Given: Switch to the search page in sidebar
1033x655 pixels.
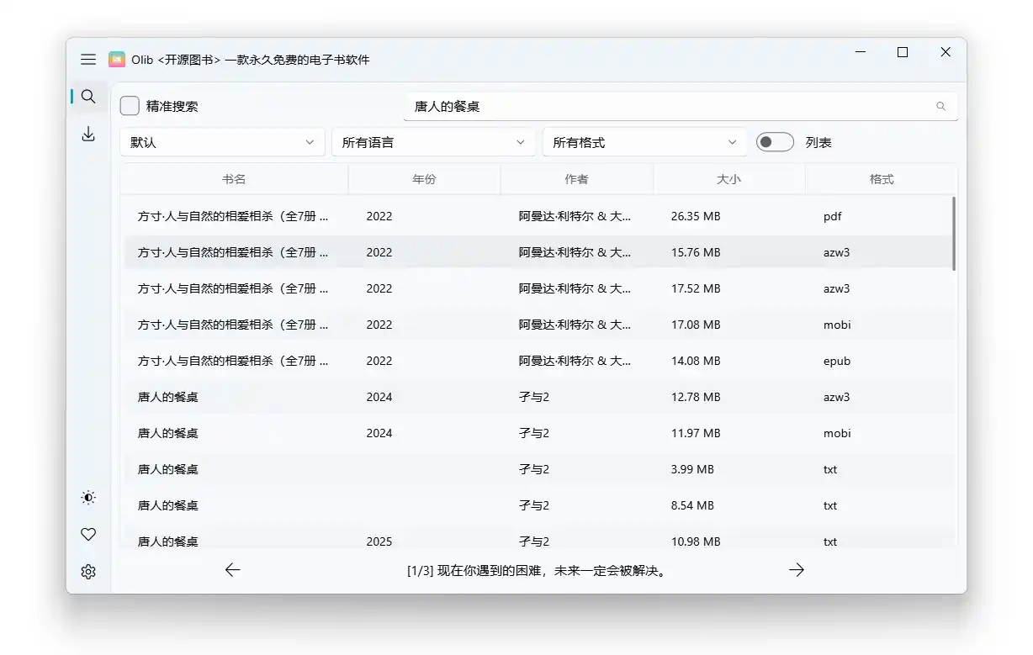Looking at the screenshot, I should pos(88,97).
